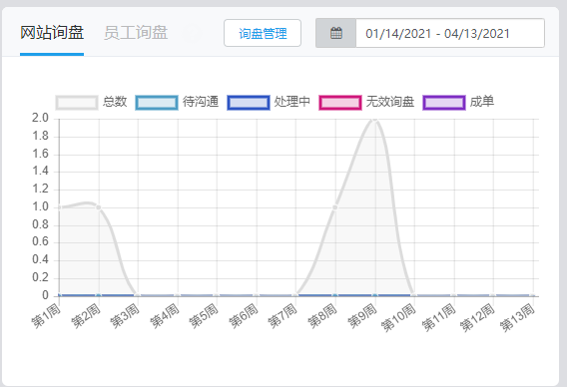
Task: Click the 第4周 axis label
Action: (x=164, y=316)
